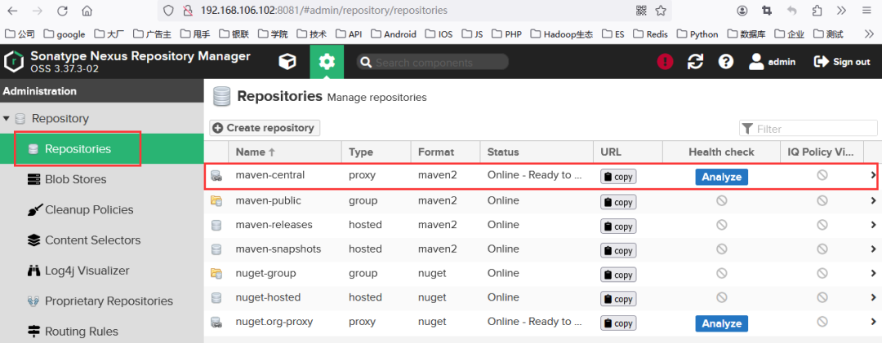This screenshot has height=343, width=882.
Task: Open the red system status alert icon
Action: click(x=665, y=62)
